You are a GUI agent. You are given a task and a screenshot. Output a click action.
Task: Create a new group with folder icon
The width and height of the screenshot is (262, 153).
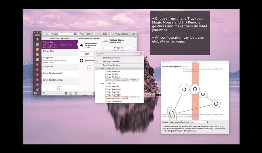click(x=71, y=93)
